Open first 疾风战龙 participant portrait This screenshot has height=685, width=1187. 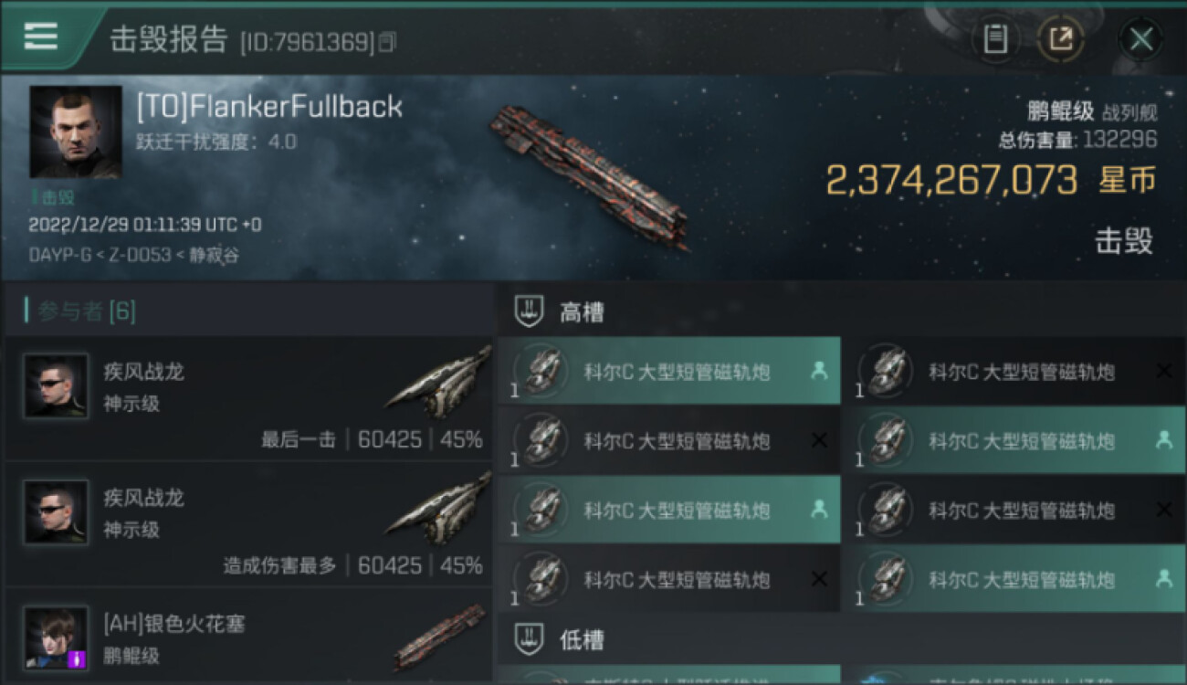[56, 385]
